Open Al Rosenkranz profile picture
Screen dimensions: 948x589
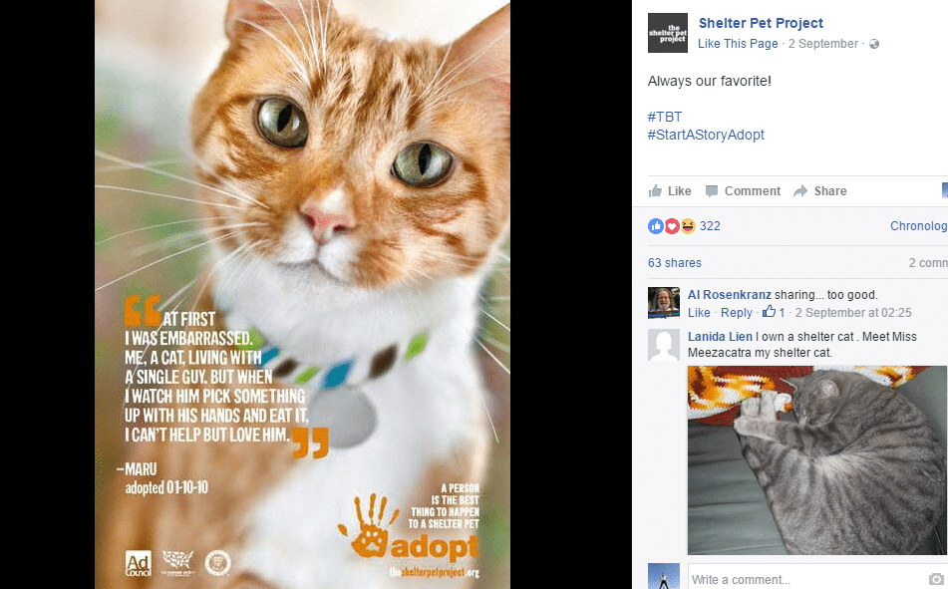(x=664, y=302)
